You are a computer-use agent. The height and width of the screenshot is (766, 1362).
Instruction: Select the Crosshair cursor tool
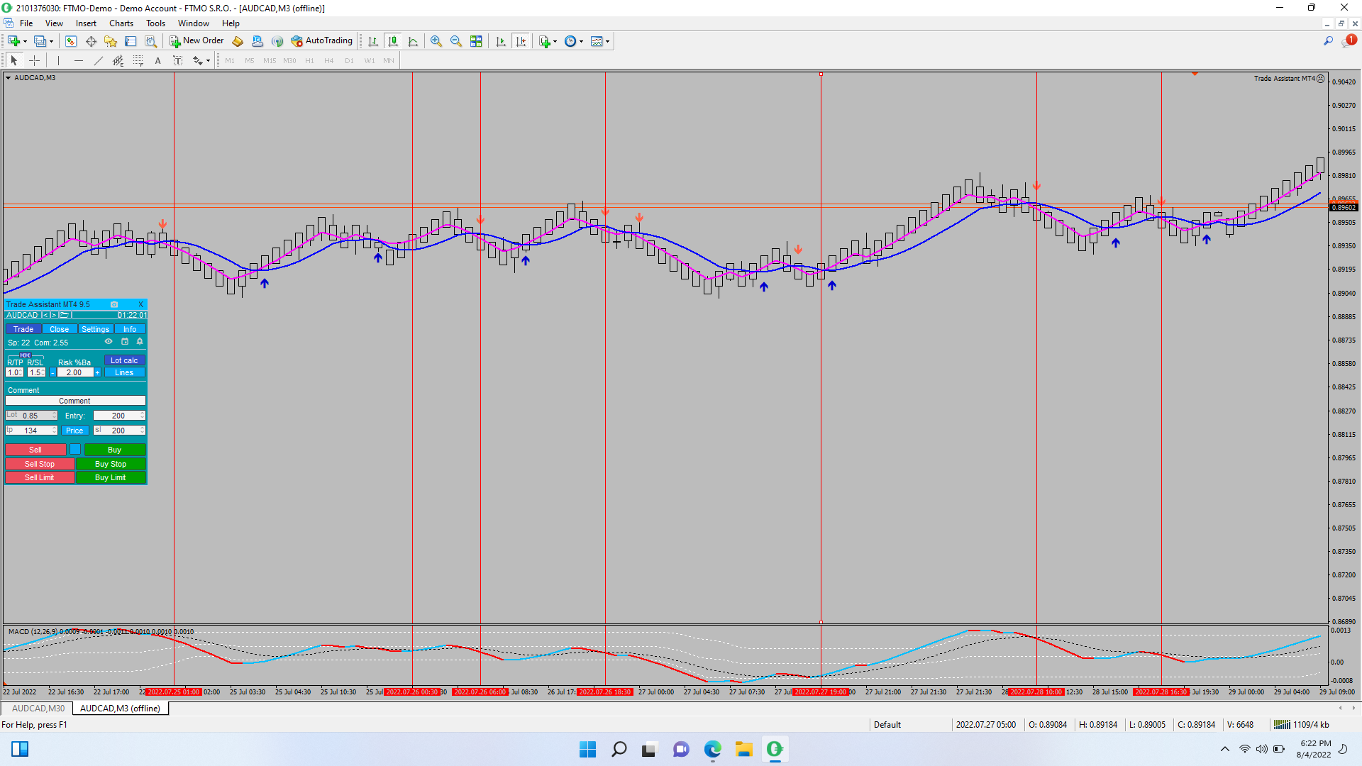tap(34, 60)
